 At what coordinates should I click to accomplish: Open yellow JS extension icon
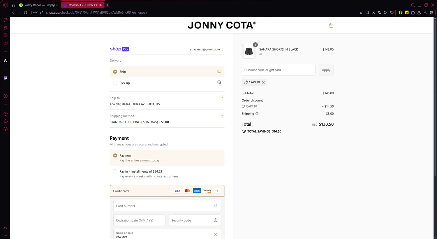407,13
